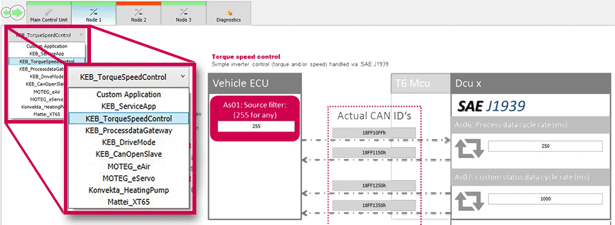This screenshot has height=225, width=615.
Task: Click the As06 Process data cycle rate label
Action: [510, 124]
